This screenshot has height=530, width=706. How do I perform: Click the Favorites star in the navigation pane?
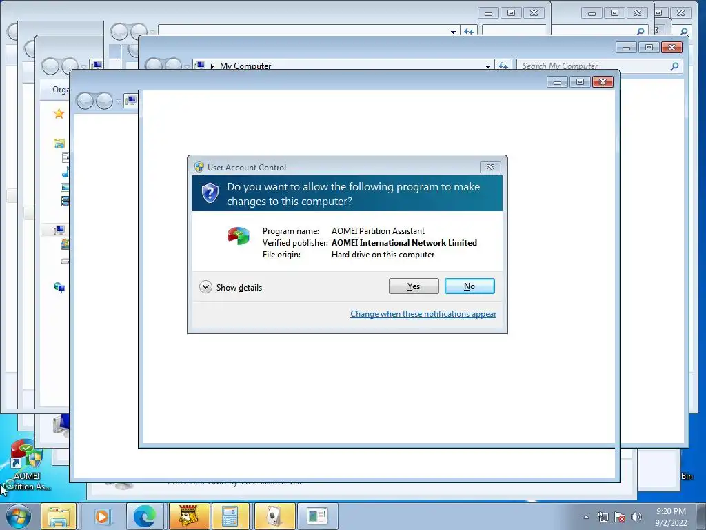click(x=59, y=114)
